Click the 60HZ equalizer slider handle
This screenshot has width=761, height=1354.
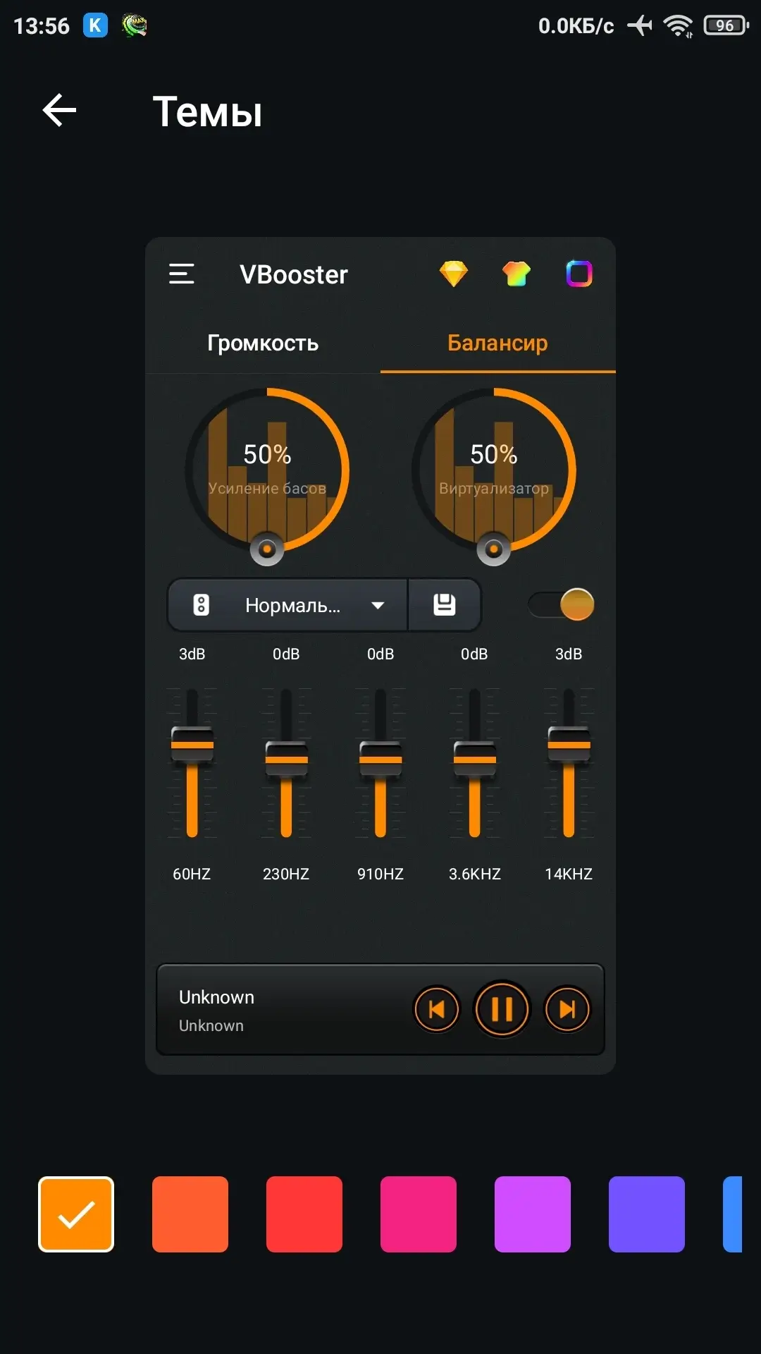click(192, 745)
